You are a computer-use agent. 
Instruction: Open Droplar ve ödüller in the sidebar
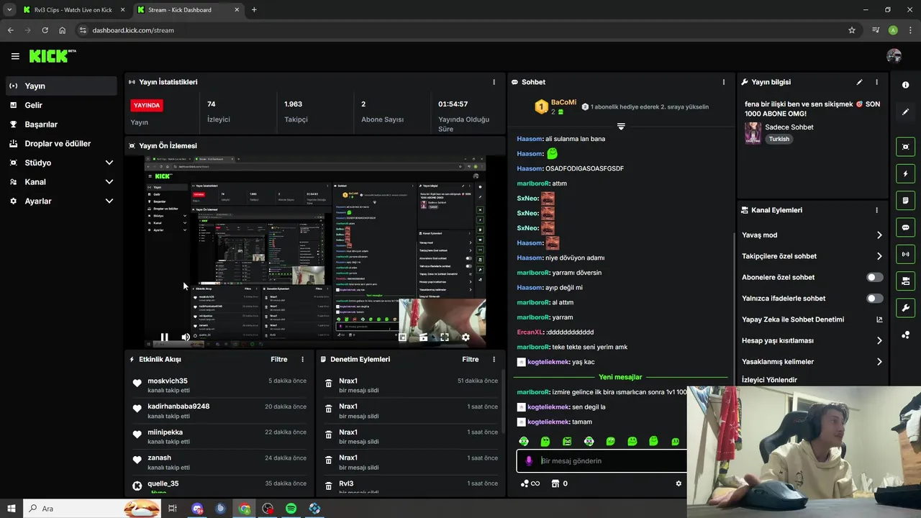point(60,143)
